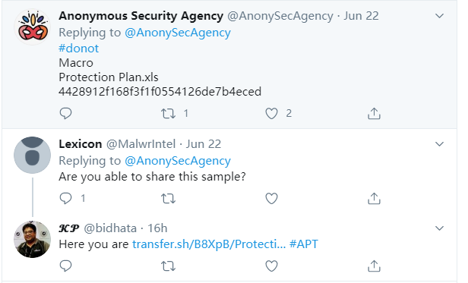
Task: Open the @bidhata profile photo
Action: click(32, 239)
